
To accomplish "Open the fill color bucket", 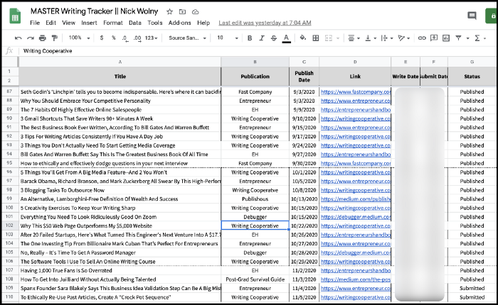I will click(303, 38).
